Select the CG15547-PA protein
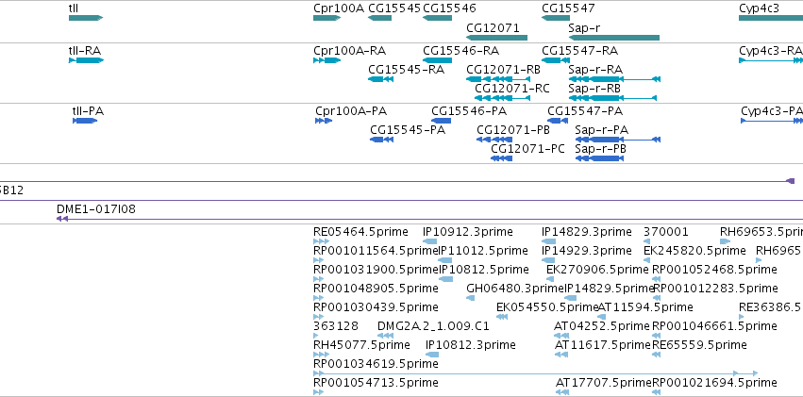Screen dimensions: 803x397 click(x=558, y=121)
